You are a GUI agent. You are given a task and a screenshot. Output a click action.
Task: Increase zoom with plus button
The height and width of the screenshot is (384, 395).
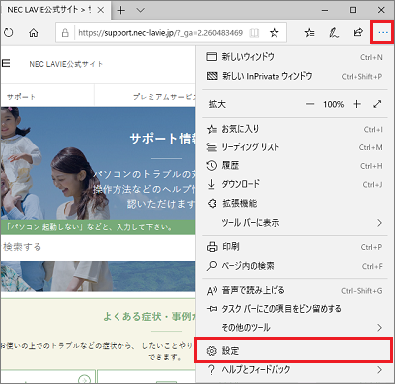(x=356, y=104)
